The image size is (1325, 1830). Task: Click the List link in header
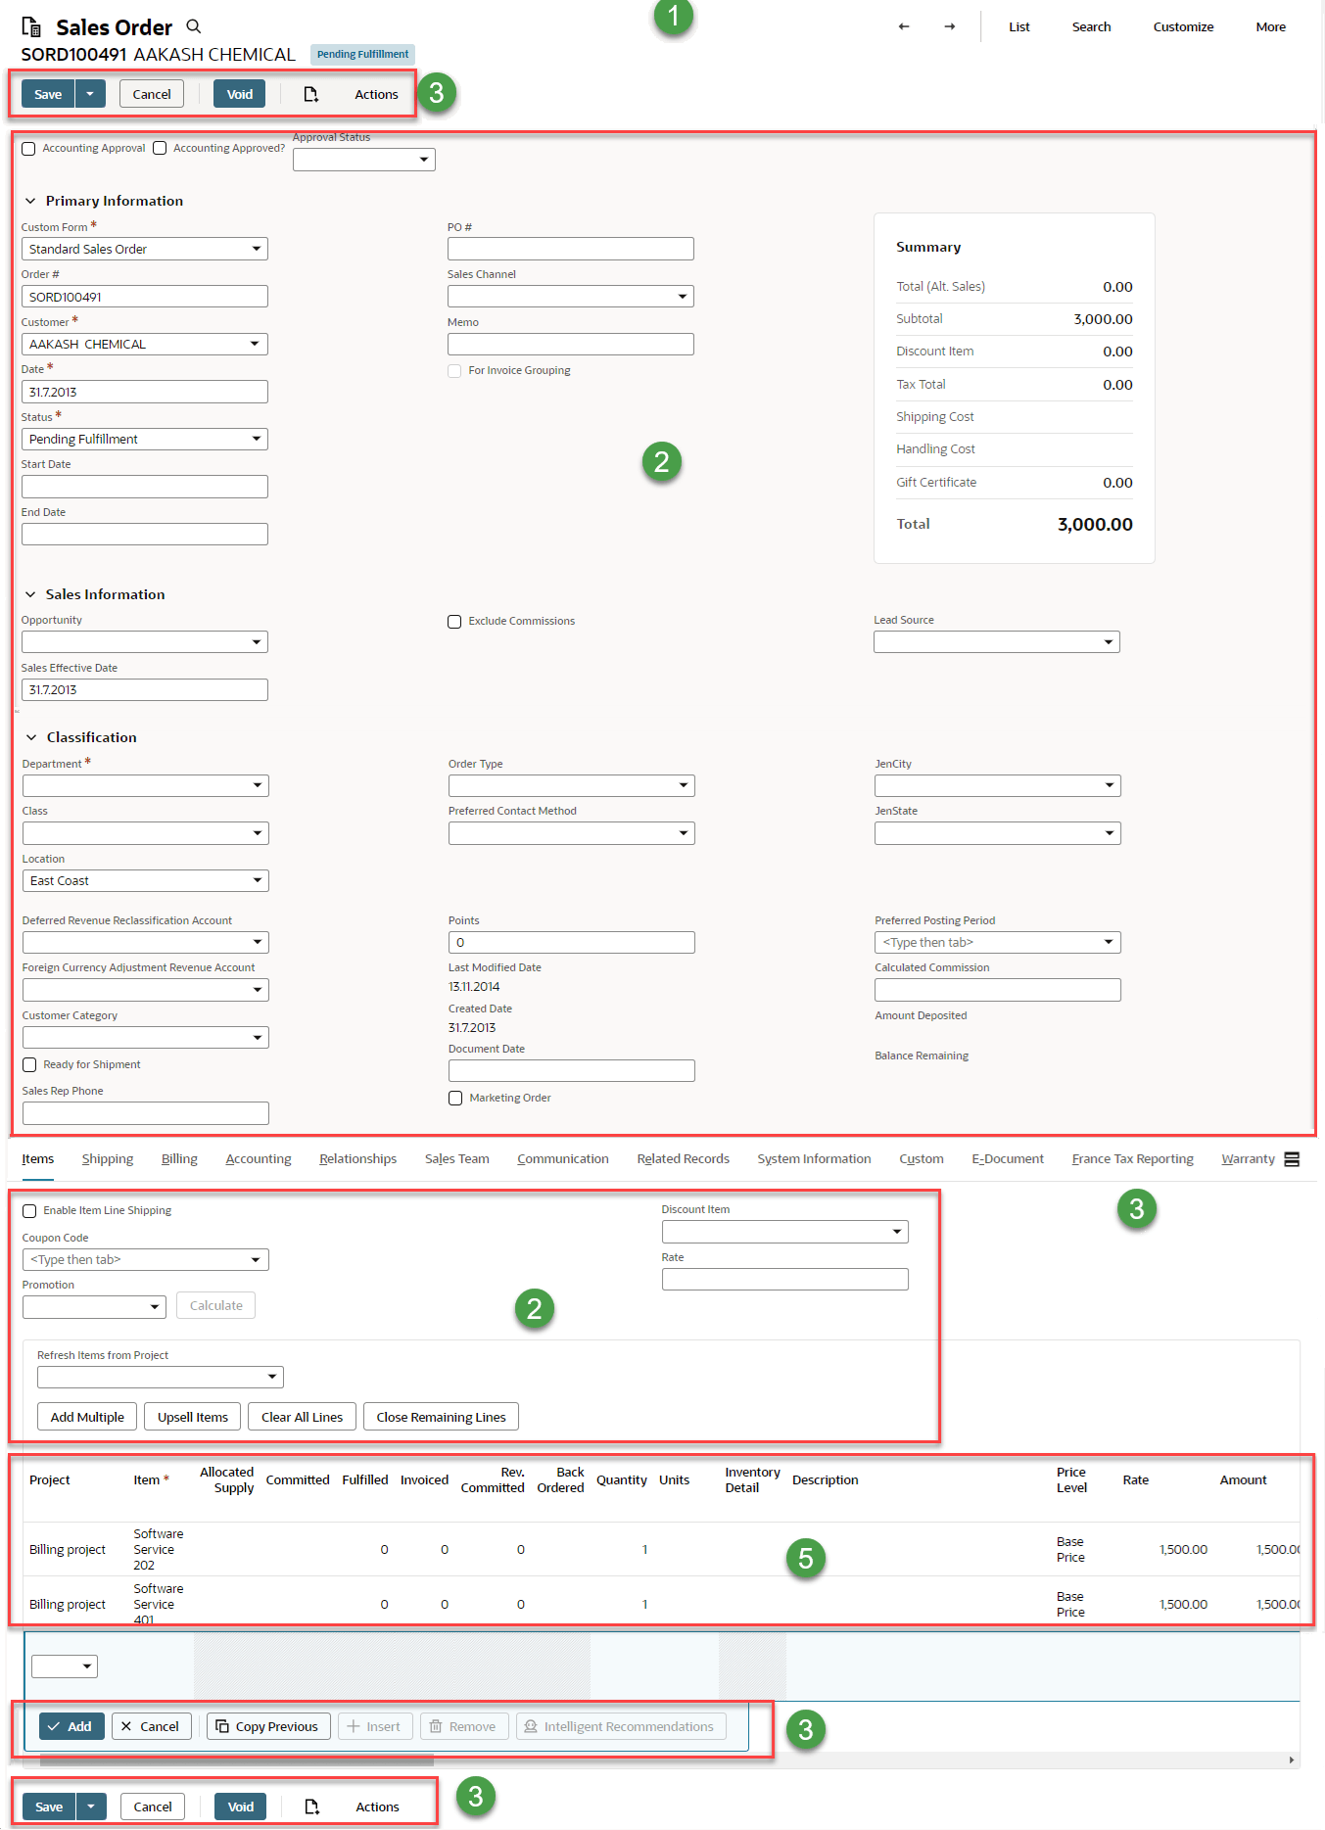pyautogui.click(x=1019, y=26)
